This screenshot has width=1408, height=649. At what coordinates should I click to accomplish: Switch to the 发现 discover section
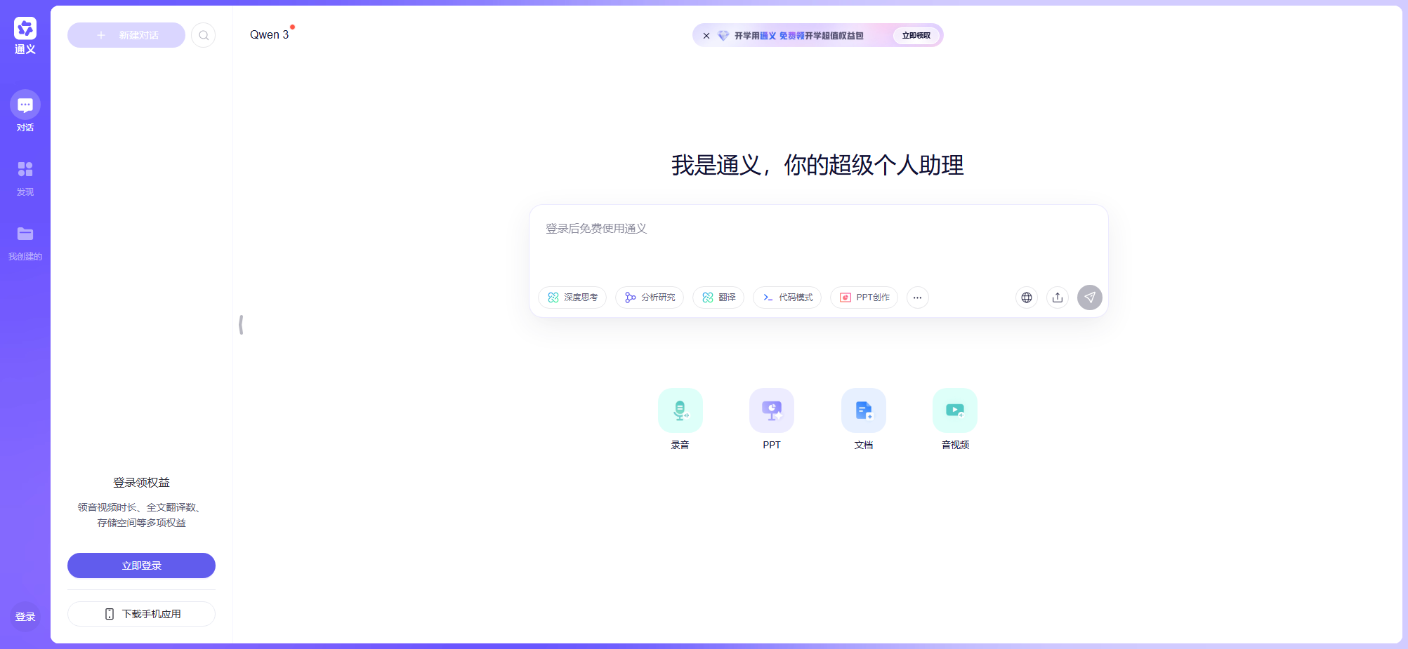tap(25, 177)
